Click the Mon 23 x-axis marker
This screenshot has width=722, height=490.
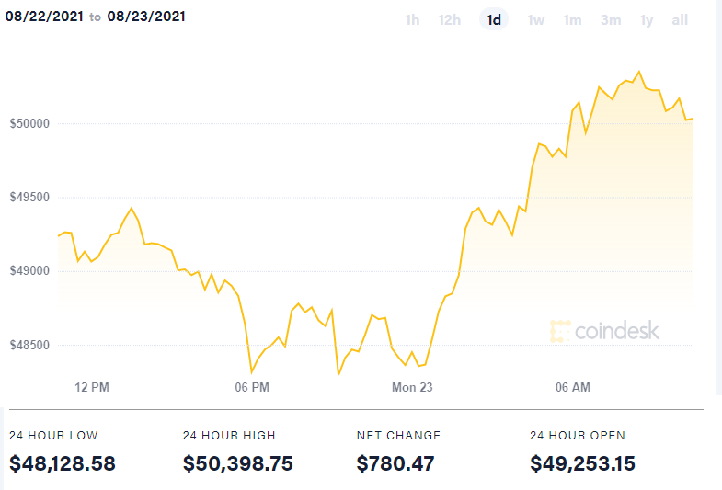(x=412, y=388)
